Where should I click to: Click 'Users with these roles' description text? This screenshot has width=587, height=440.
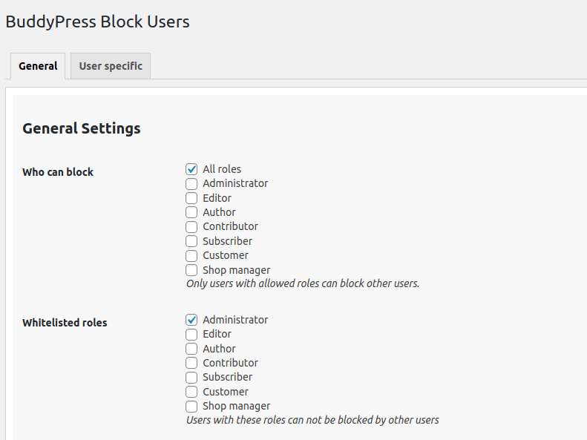[312, 420]
